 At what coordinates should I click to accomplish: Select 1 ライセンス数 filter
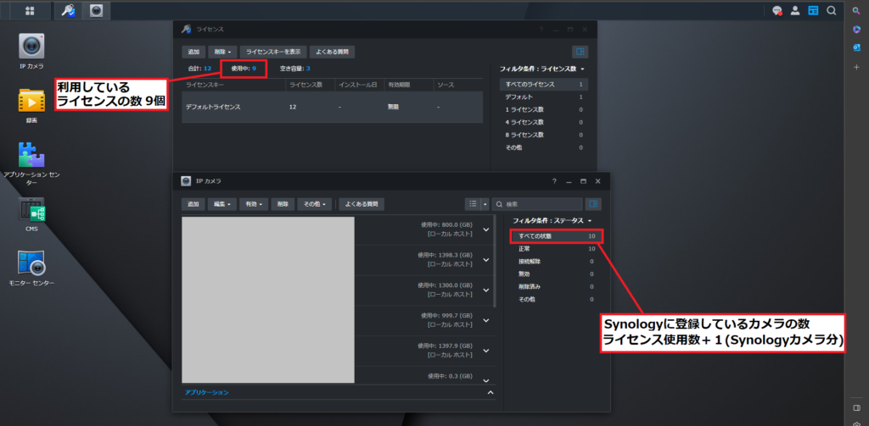(x=544, y=109)
